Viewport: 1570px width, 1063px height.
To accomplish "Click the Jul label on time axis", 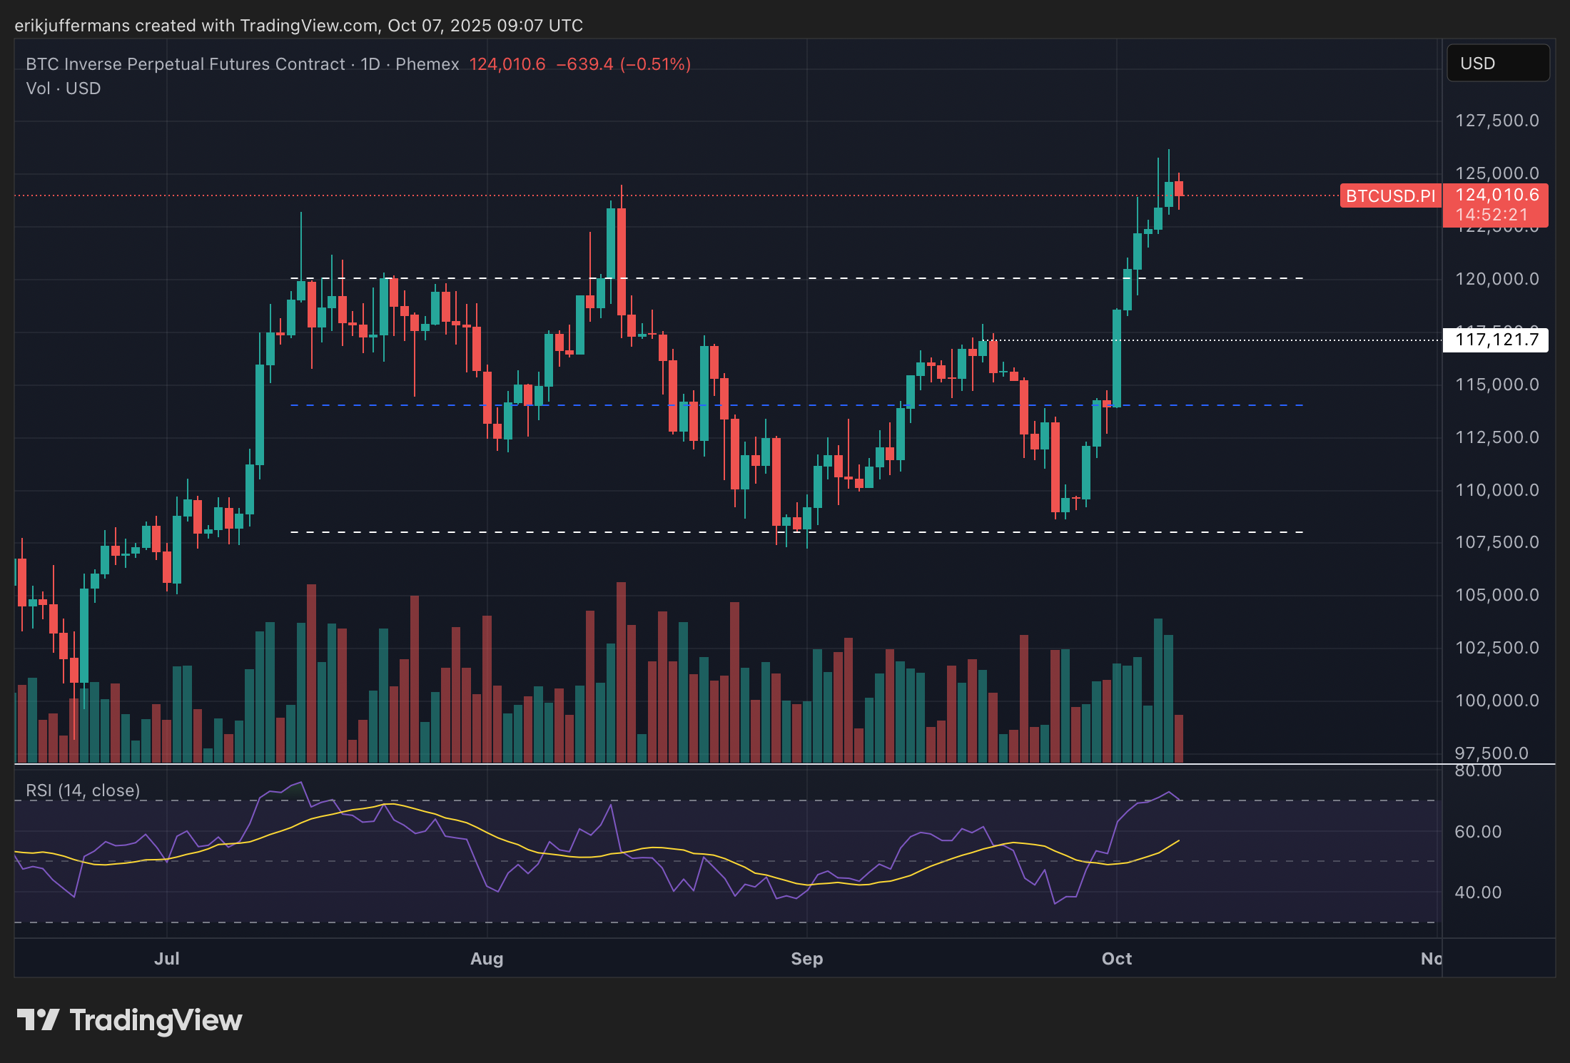I will 166,959.
